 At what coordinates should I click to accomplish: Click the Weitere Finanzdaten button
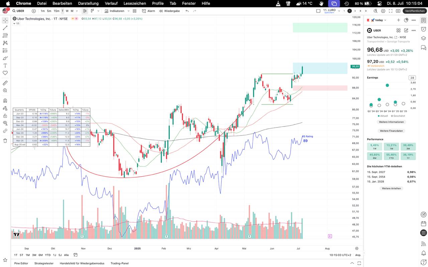[391, 131]
